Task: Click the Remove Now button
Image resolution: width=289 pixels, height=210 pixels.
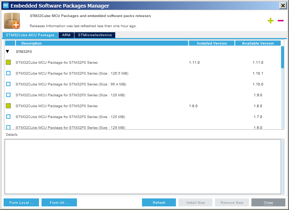Action: pyautogui.click(x=232, y=202)
